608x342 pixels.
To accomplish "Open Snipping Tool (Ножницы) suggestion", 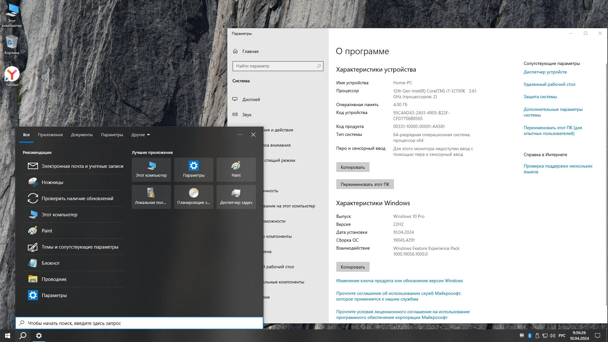I will point(52,182).
